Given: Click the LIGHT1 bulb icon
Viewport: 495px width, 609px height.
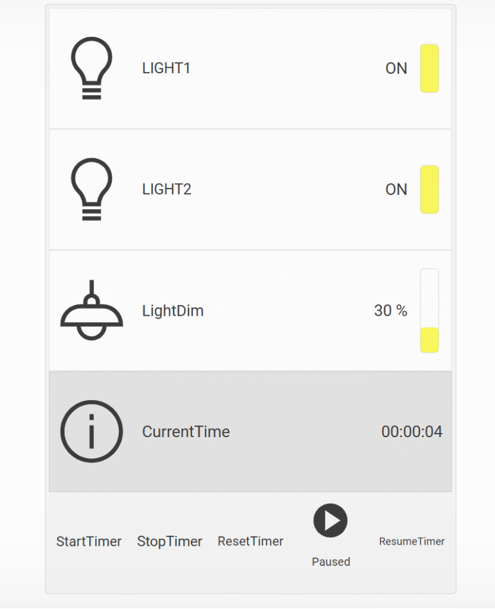Looking at the screenshot, I should point(92,68).
